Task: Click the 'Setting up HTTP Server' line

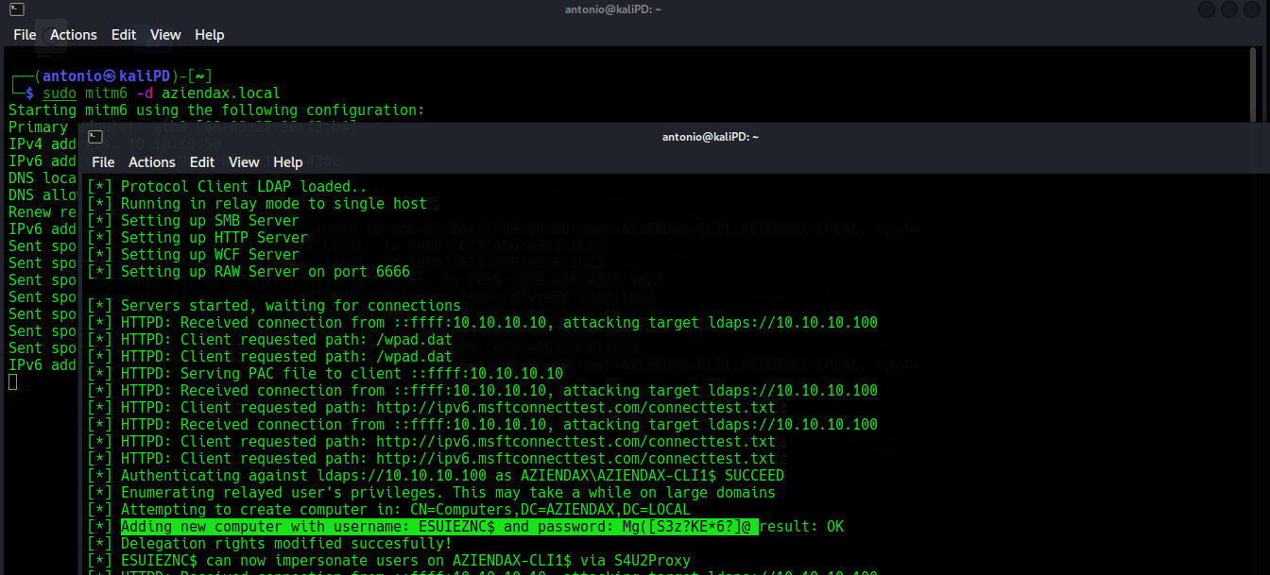Action: coord(197,238)
